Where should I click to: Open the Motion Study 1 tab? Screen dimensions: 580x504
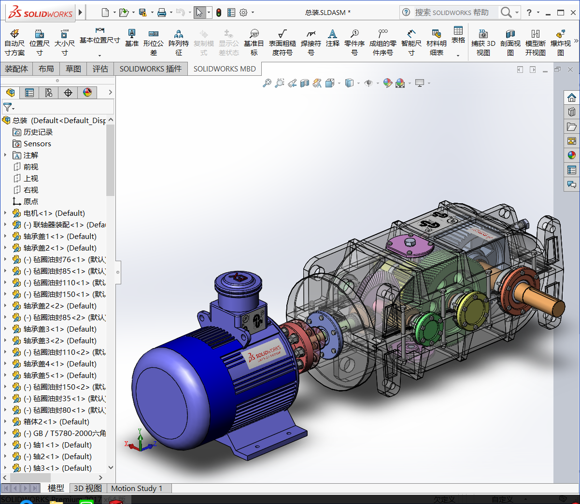tap(137, 488)
